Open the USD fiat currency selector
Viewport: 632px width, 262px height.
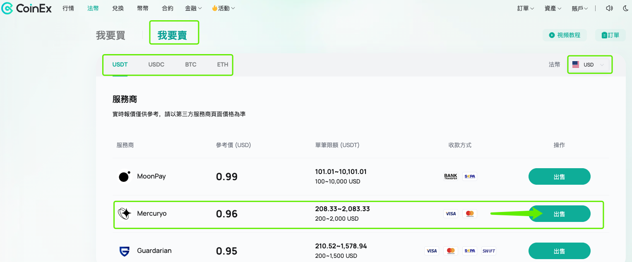pyautogui.click(x=590, y=64)
